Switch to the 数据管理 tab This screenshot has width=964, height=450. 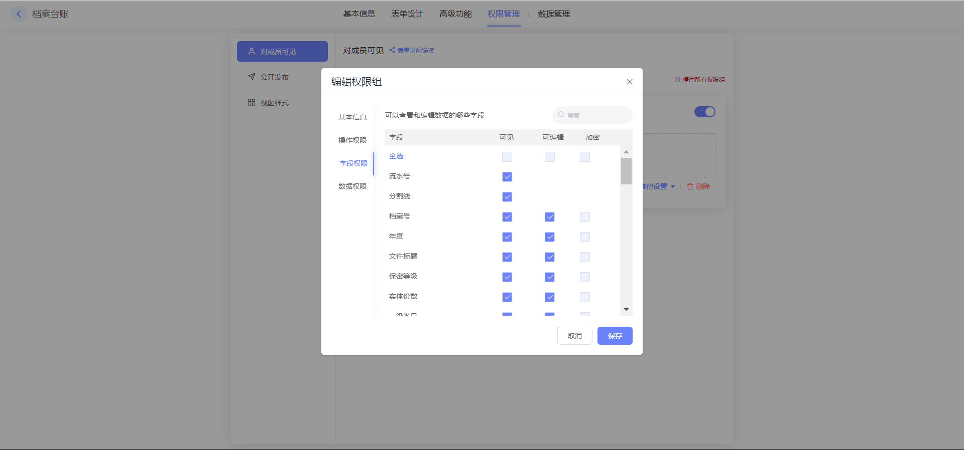pyautogui.click(x=554, y=14)
